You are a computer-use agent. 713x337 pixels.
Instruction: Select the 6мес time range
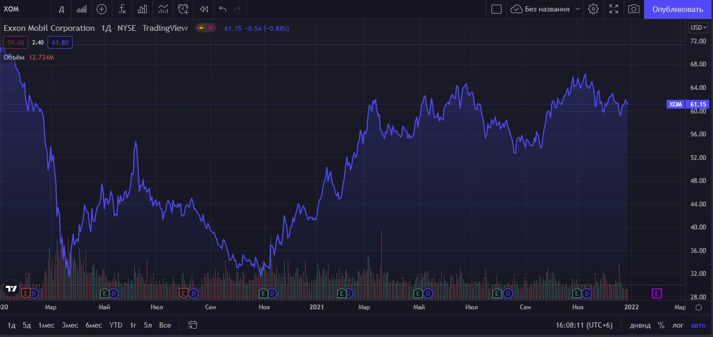point(94,325)
